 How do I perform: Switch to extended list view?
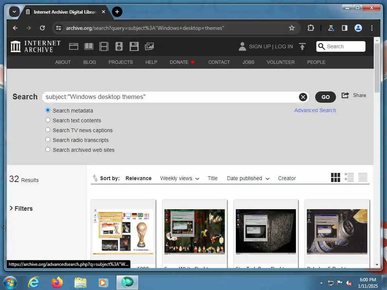click(349, 177)
